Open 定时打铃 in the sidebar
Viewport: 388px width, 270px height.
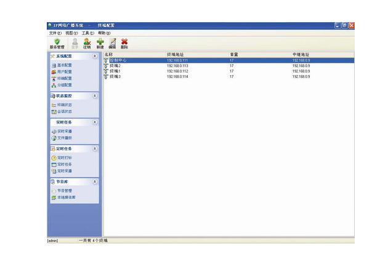[x=62, y=158]
